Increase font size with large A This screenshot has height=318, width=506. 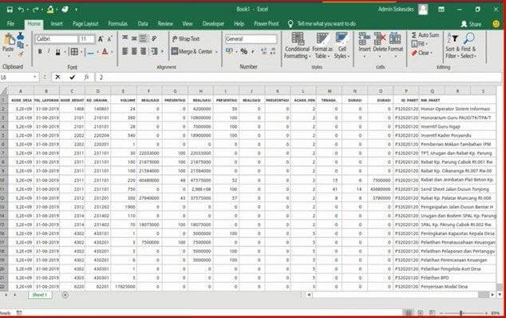pos(101,39)
